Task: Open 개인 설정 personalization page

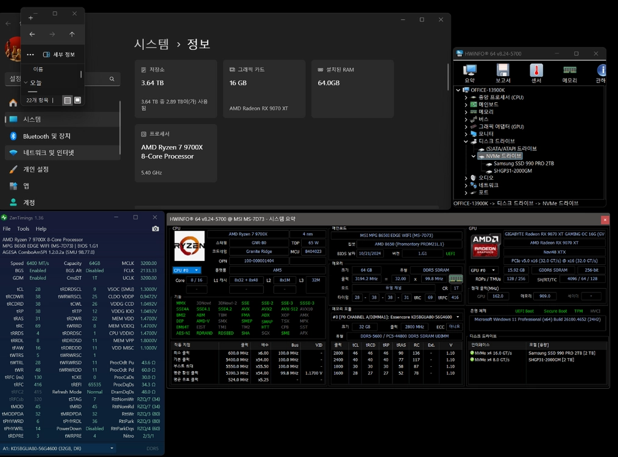Action: pyautogui.click(x=62, y=169)
